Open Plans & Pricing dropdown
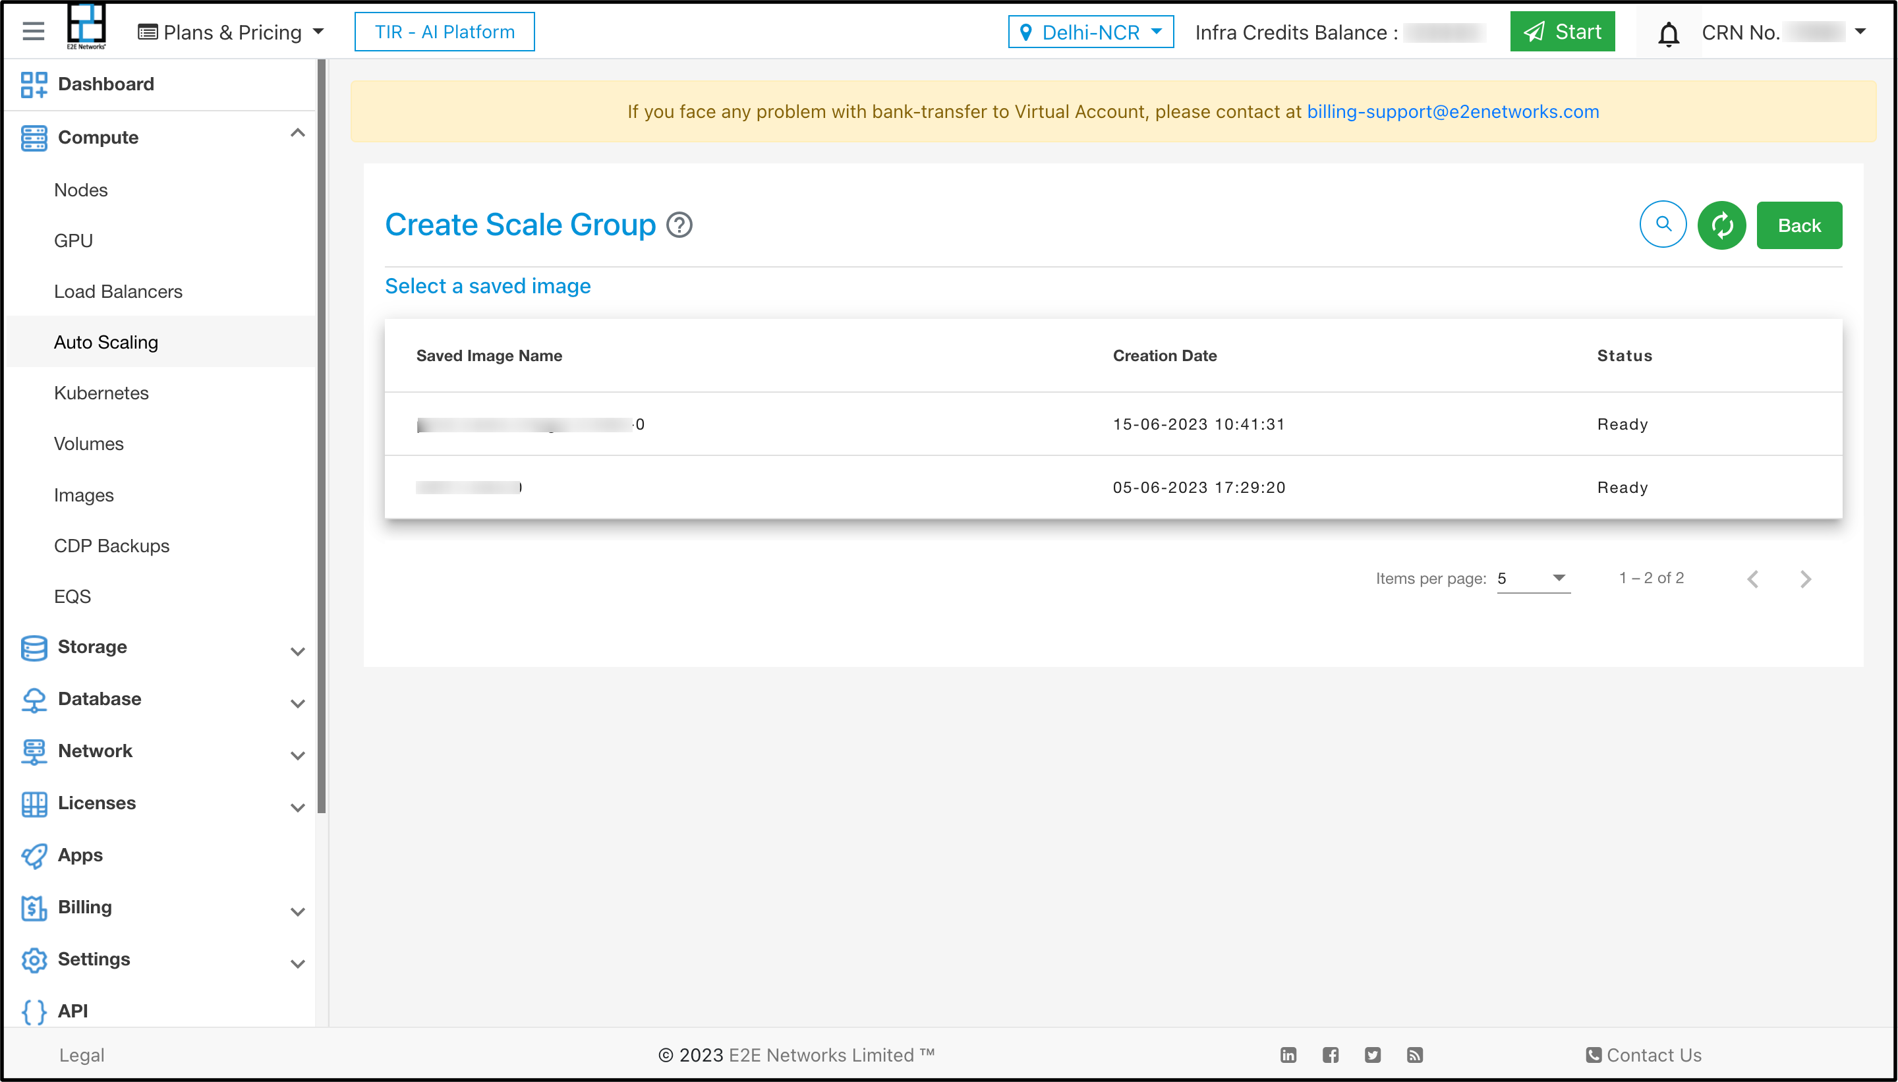The image size is (1898, 1082). coord(231,32)
